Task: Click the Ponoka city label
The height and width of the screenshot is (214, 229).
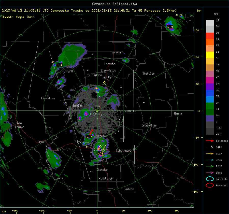Action: (116, 52)
